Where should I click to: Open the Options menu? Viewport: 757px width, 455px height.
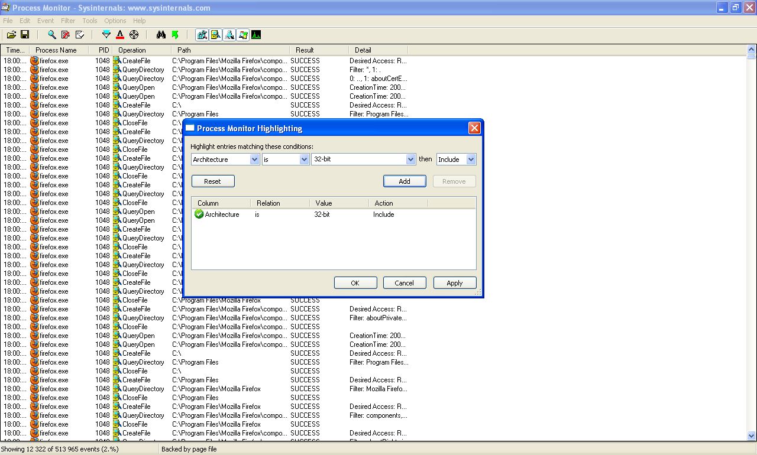click(115, 21)
